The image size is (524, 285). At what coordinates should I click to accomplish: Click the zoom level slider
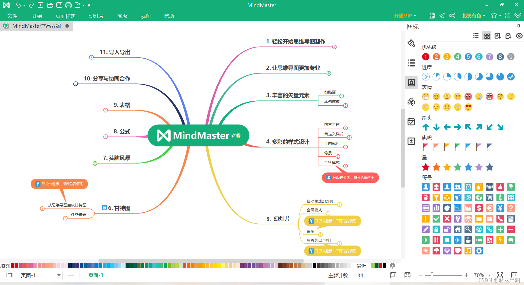click(432, 275)
